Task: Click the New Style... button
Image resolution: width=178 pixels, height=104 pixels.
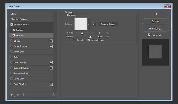Action: click(x=155, y=29)
